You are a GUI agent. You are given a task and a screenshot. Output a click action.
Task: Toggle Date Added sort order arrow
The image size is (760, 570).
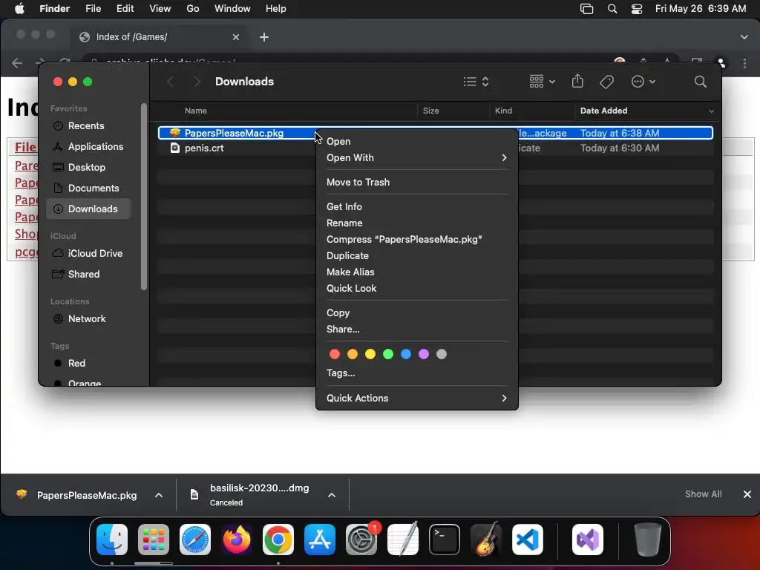coord(711,111)
